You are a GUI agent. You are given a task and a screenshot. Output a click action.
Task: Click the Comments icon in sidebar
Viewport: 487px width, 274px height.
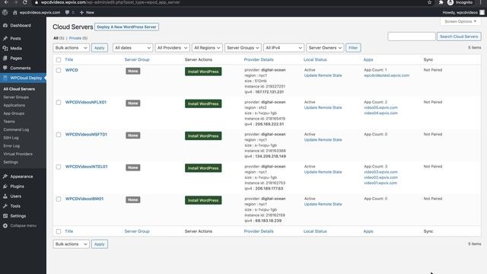click(5, 68)
